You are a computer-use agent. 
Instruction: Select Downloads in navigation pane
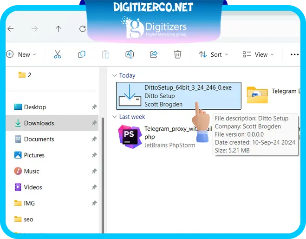pos(52,123)
